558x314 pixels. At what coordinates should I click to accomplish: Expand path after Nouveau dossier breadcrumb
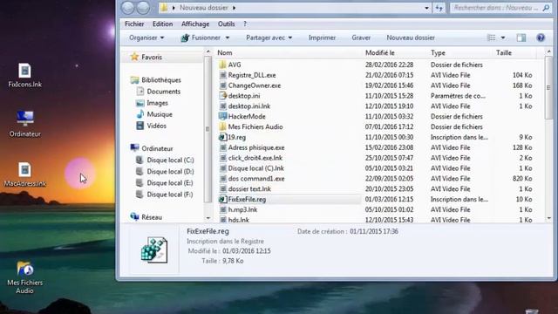(x=235, y=8)
